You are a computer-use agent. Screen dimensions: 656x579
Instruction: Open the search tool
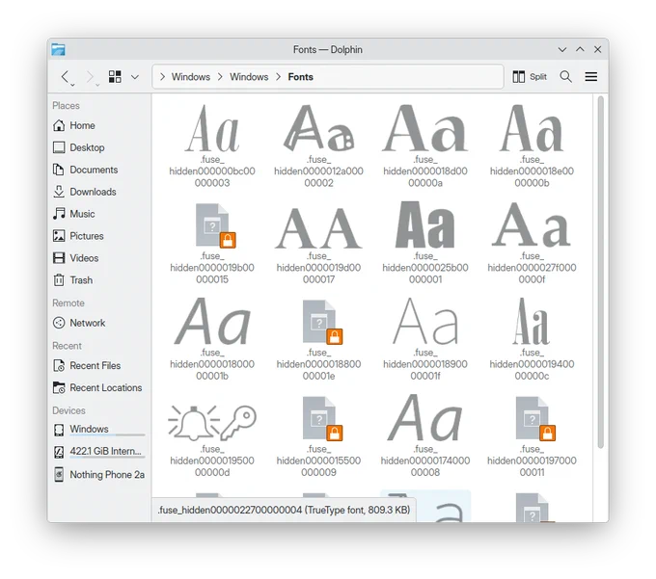[565, 77]
